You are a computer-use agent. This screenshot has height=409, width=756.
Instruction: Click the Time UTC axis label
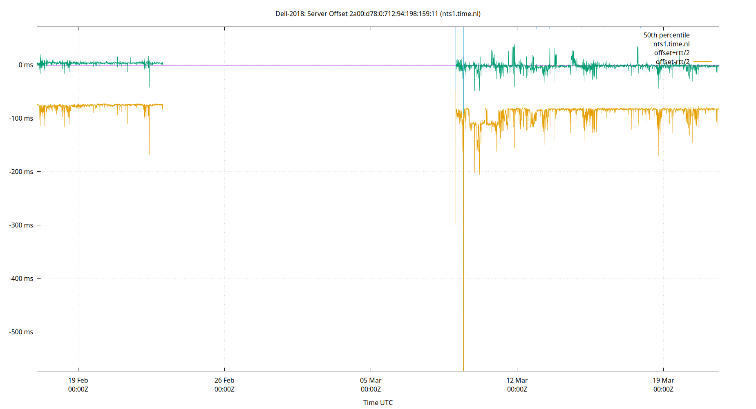click(377, 402)
